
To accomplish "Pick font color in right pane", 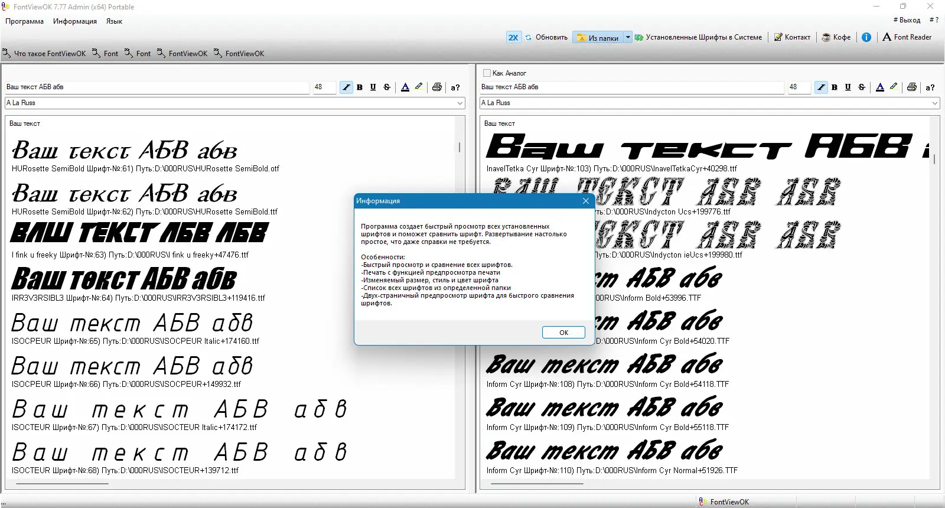I will [x=880, y=87].
